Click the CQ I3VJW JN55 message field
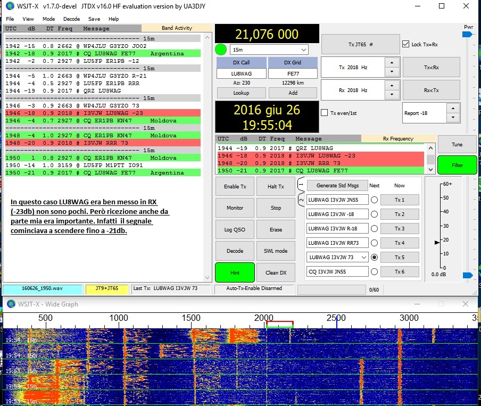Image resolution: width=481 pixels, height=406 pixels. (x=337, y=271)
